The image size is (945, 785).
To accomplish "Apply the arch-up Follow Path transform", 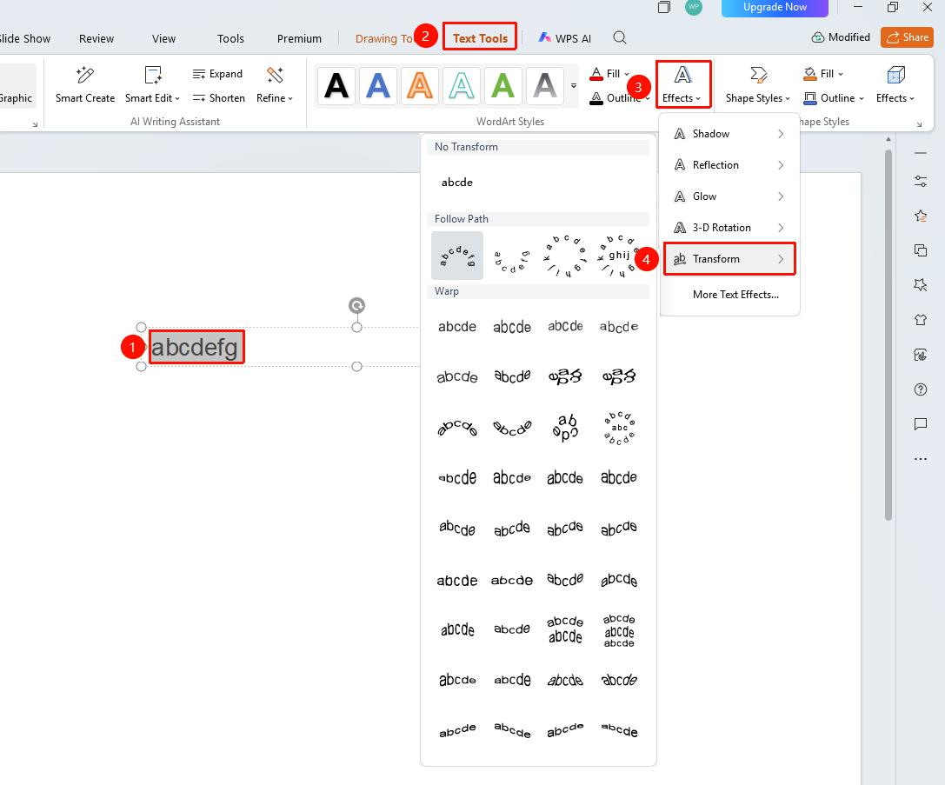I will click(457, 256).
